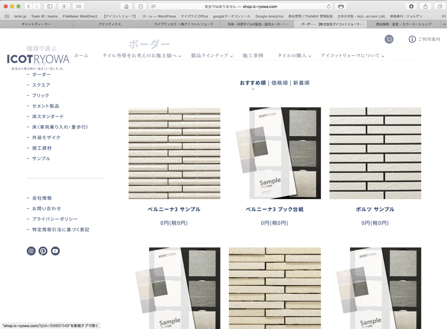
Task: Show Reader view icon in address bar
Action: [x=154, y=6]
